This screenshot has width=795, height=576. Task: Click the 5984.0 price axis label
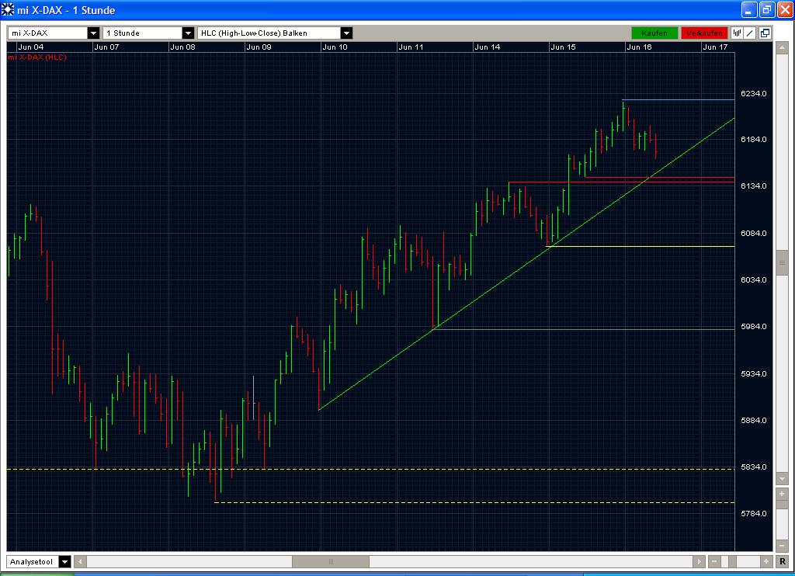(x=753, y=327)
